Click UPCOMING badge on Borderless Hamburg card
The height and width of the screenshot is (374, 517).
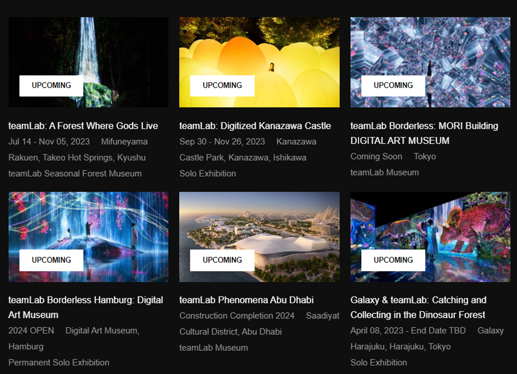(x=51, y=260)
